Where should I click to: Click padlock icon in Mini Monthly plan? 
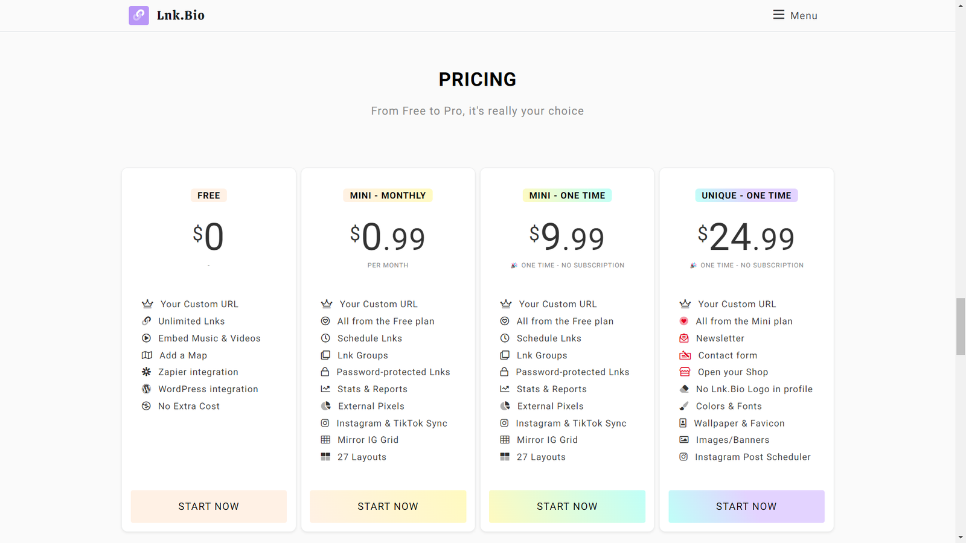(325, 372)
